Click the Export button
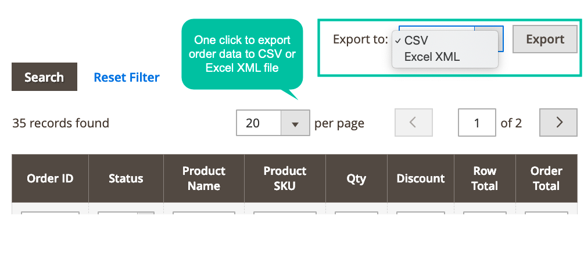This screenshot has width=584, height=256. pyautogui.click(x=545, y=39)
